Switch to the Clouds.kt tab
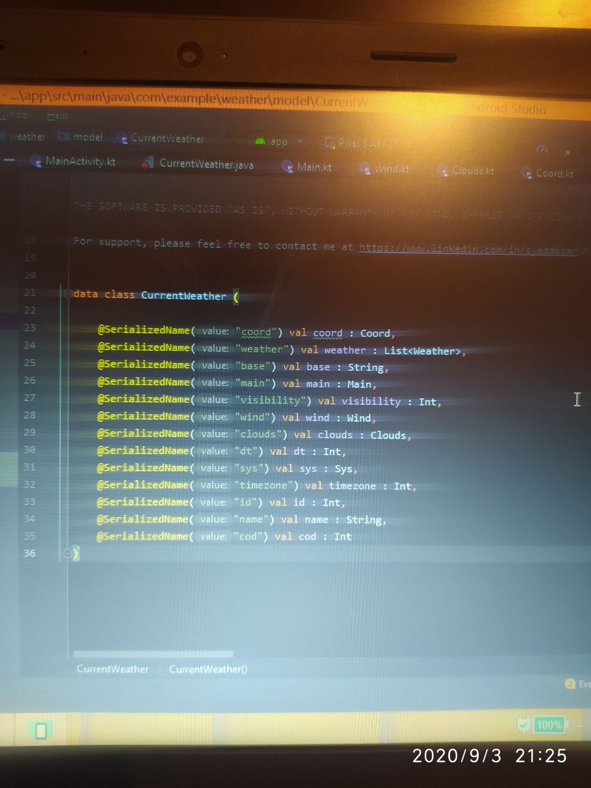 (473, 171)
